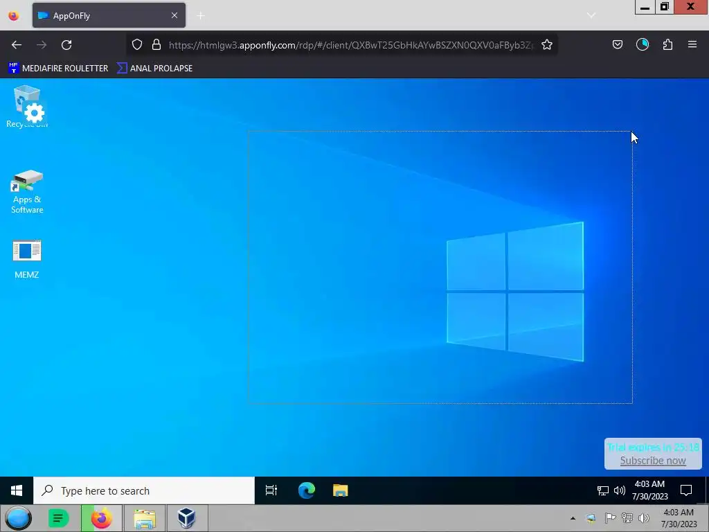Open the Pocket save icon

[617, 44]
